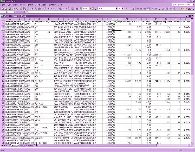Toggle bold formatting
Image resolution: width=195 pixels, height=152 pixels.
[x=126, y=9]
